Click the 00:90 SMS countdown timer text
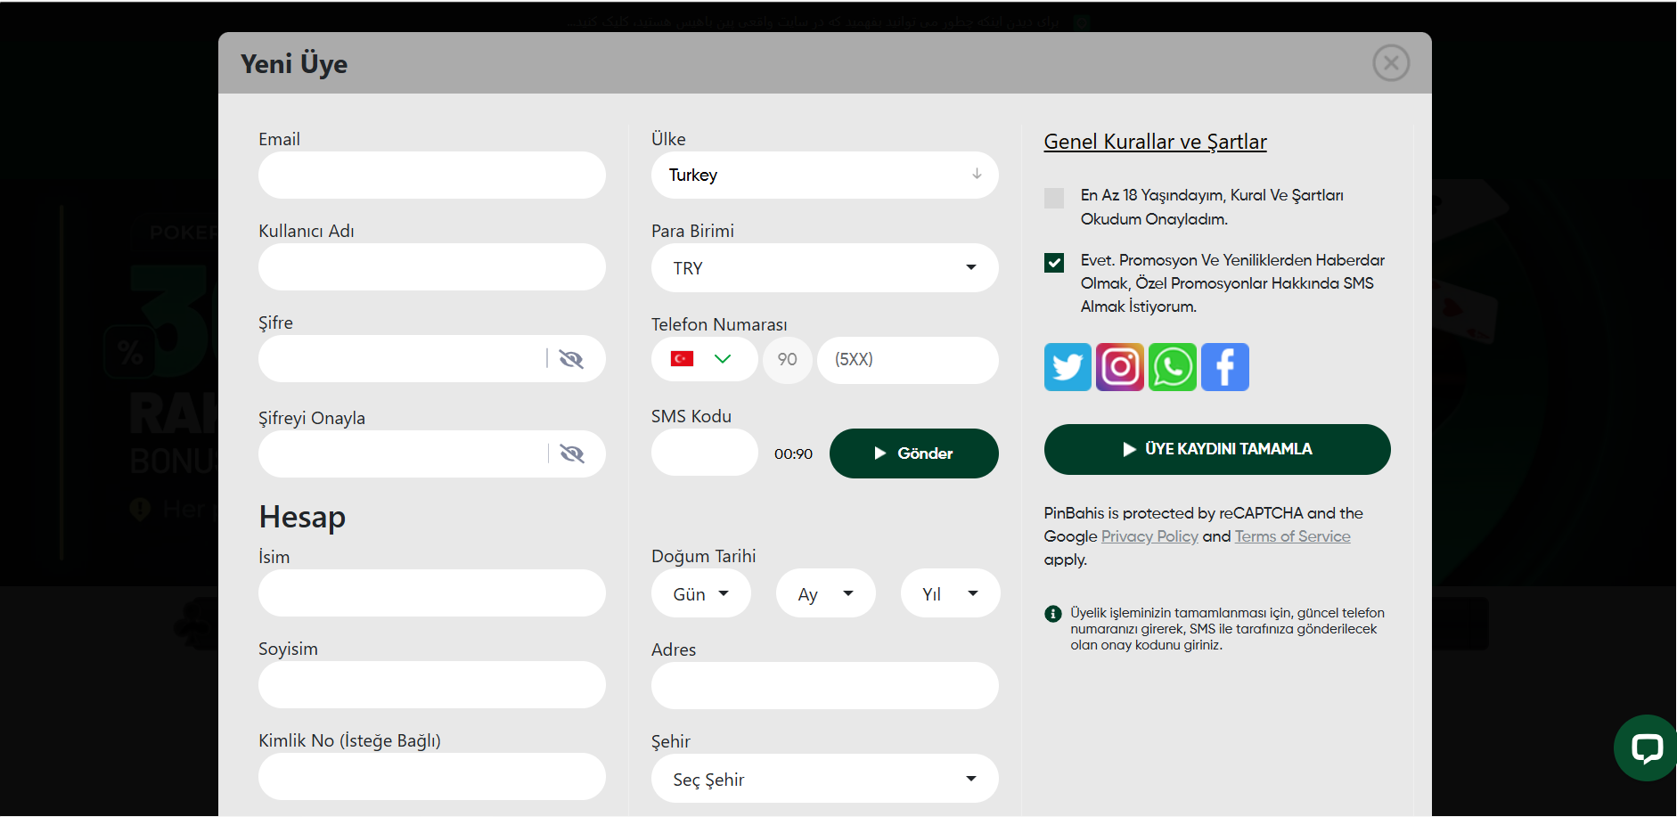This screenshot has height=817, width=1677. click(x=793, y=454)
